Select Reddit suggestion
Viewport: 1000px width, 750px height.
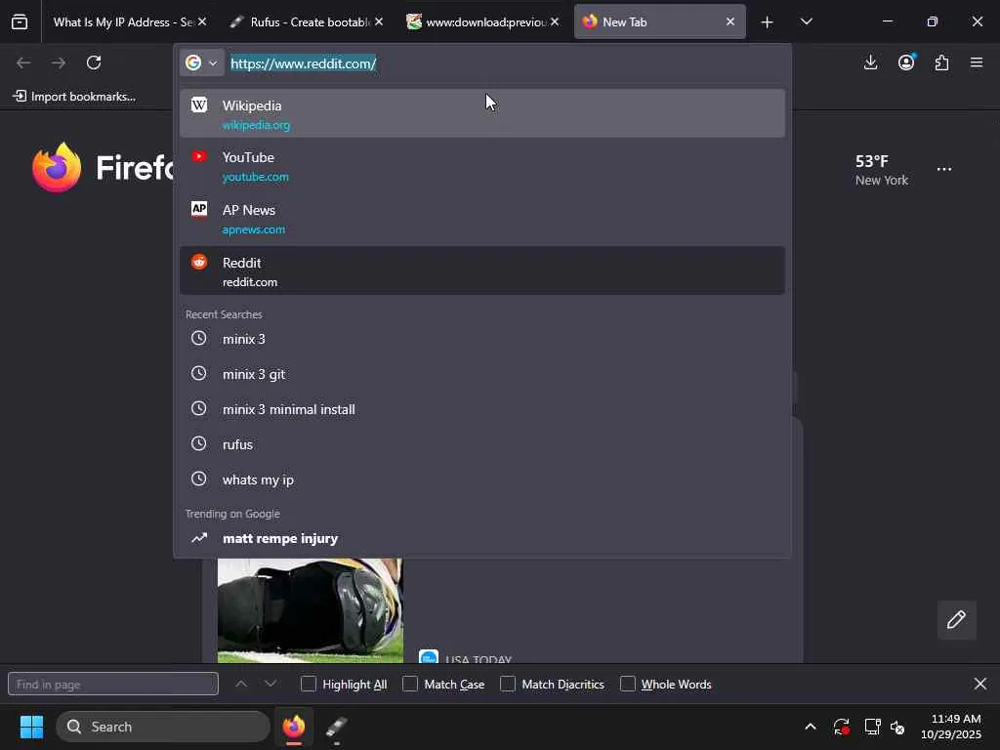click(482, 271)
